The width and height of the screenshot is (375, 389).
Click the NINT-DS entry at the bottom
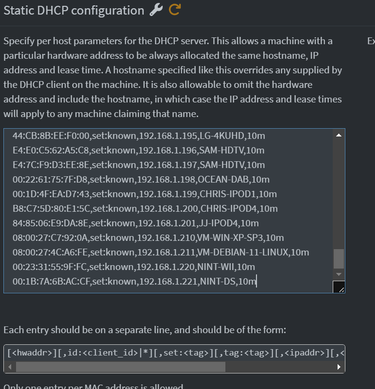pos(131,281)
